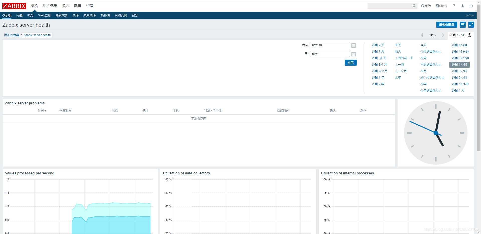Select the 服务 submenu tab

coord(135,15)
